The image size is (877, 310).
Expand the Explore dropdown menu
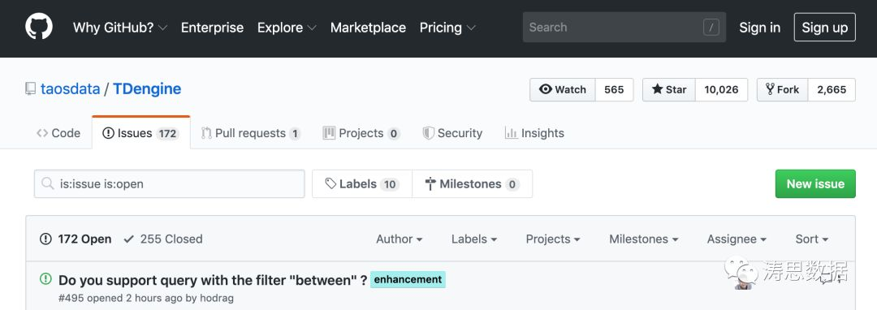pyautogui.click(x=287, y=28)
